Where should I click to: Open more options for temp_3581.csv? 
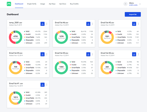point(47,24)
